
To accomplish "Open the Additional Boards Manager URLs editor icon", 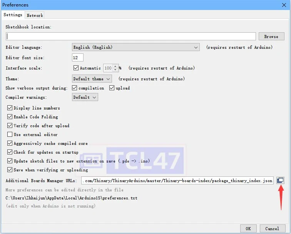I will coord(280,180).
